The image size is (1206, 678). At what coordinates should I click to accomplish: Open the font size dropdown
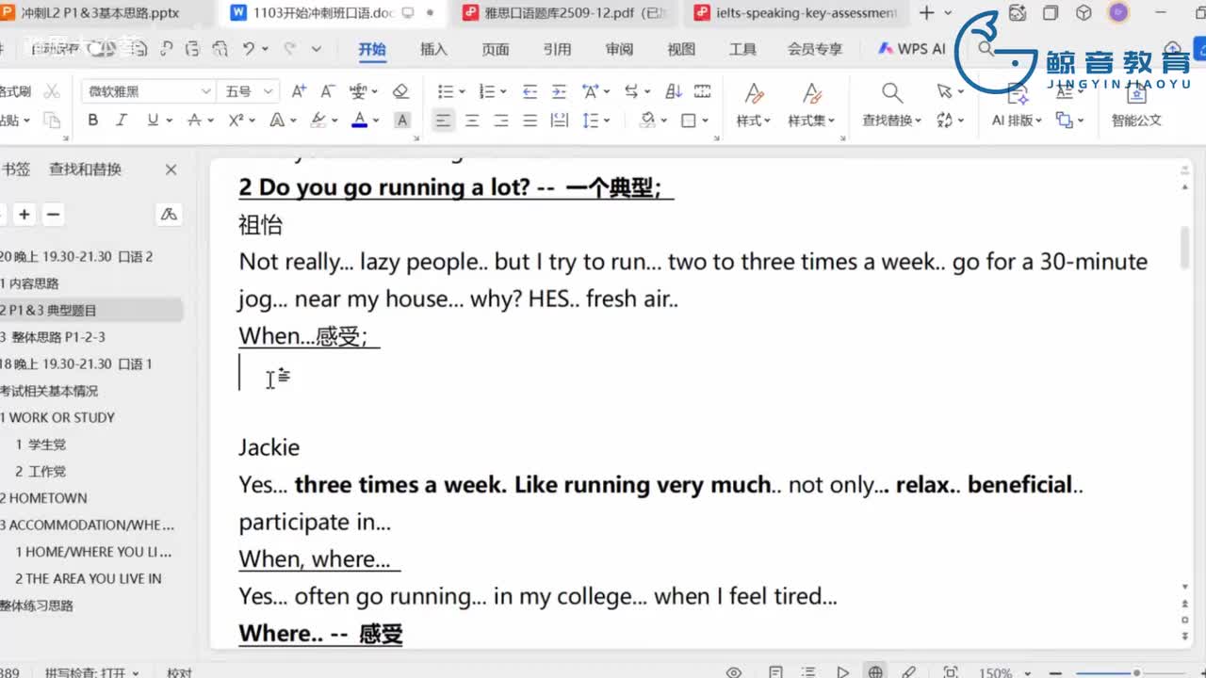tap(268, 91)
